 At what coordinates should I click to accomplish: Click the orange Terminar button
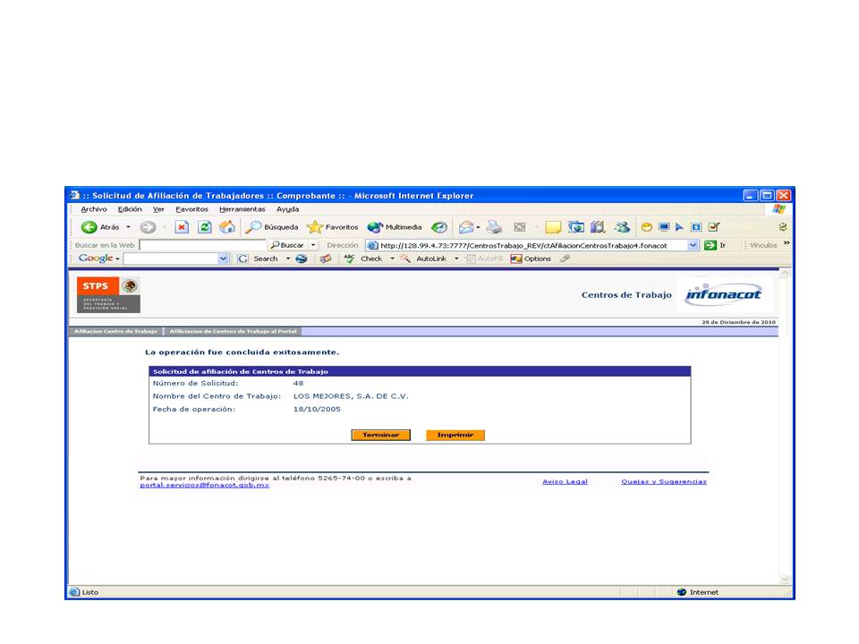pos(380,435)
